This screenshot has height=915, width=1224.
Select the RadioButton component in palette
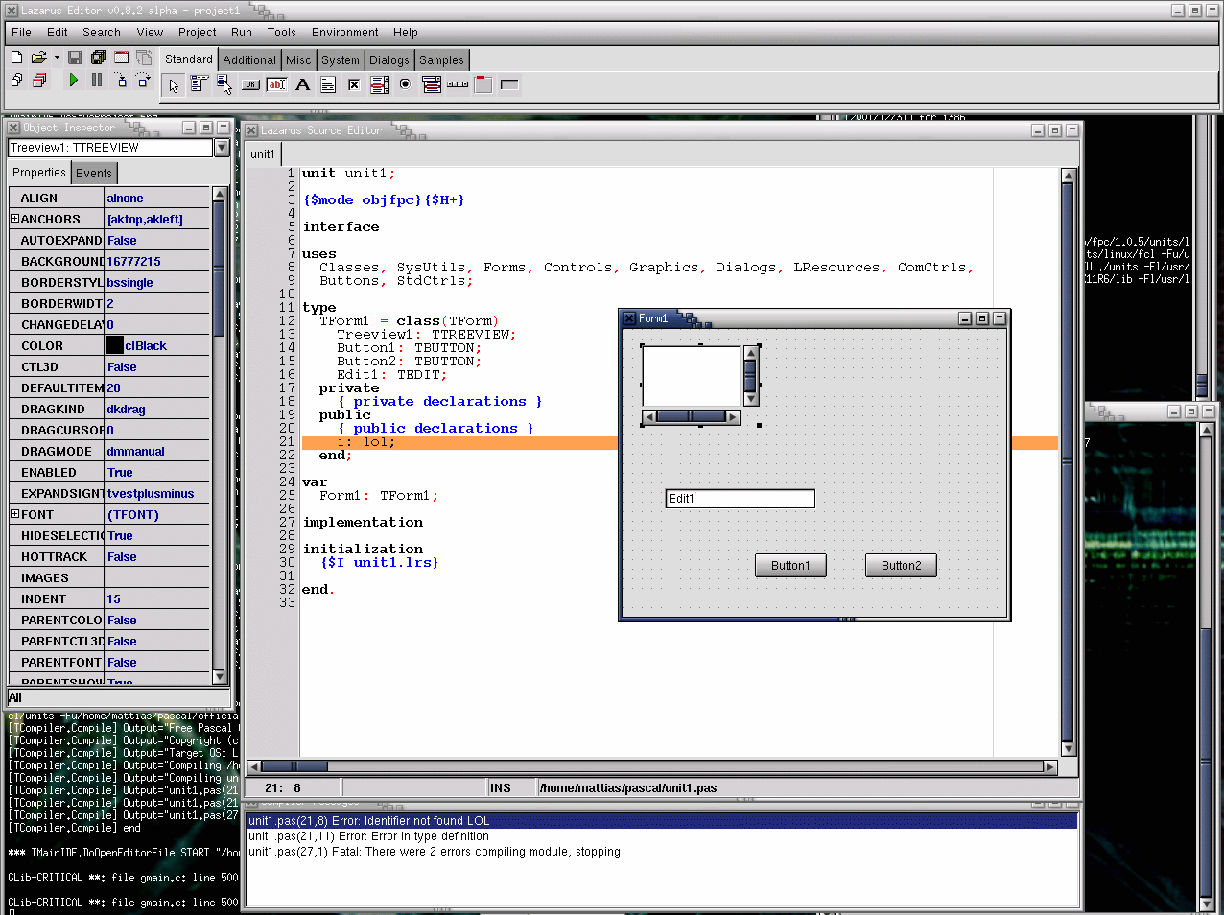click(x=406, y=84)
